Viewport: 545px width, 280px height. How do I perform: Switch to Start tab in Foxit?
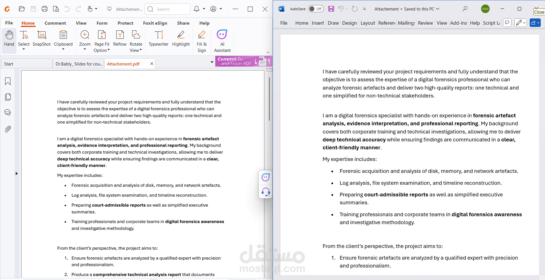(x=27, y=64)
